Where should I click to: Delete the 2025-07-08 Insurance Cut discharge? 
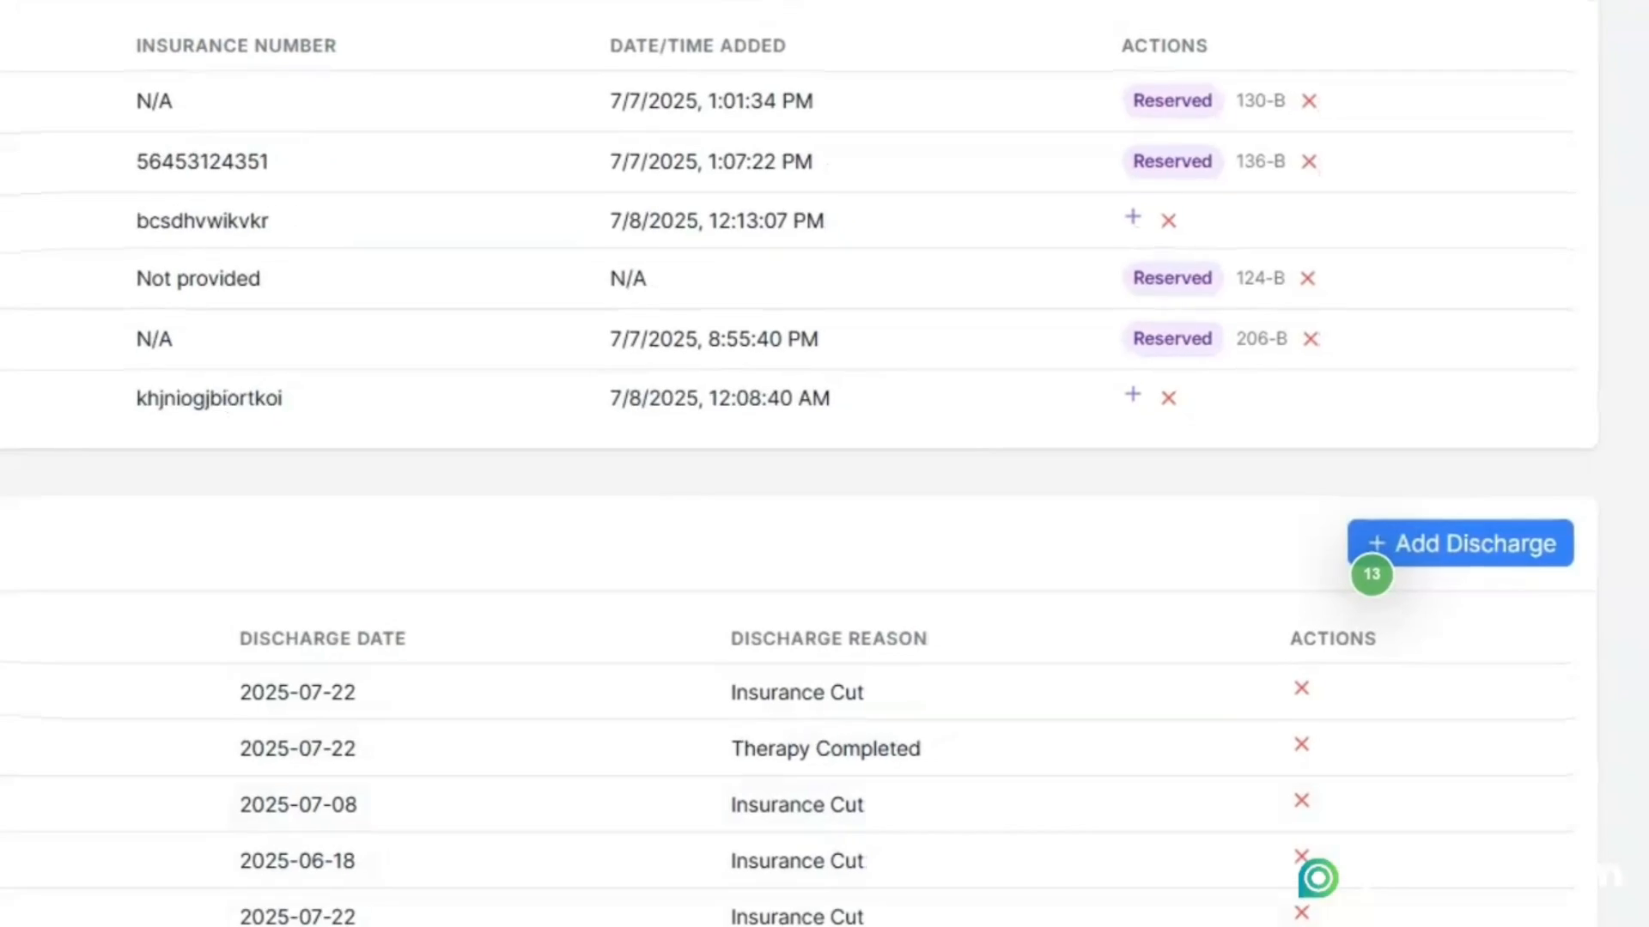pyautogui.click(x=1301, y=800)
